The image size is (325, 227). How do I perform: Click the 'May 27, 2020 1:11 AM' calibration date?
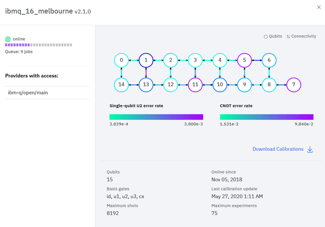[x=237, y=197]
